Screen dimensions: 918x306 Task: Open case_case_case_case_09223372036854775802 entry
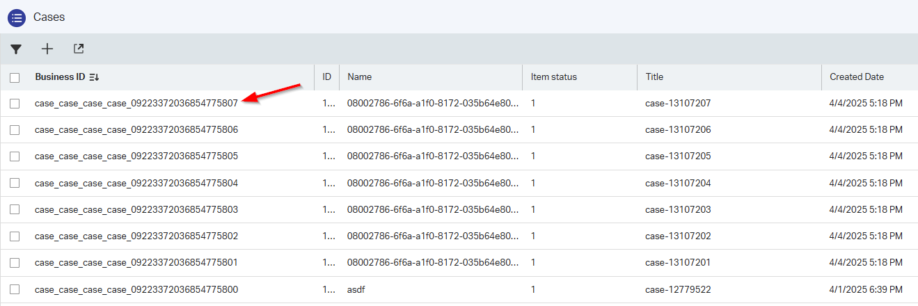coord(136,236)
